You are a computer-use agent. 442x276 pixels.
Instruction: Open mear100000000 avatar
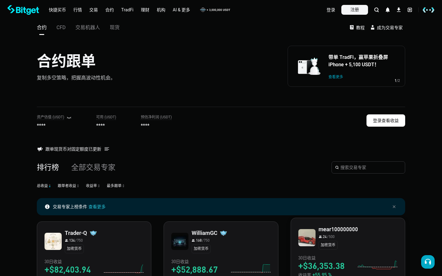(x=307, y=238)
